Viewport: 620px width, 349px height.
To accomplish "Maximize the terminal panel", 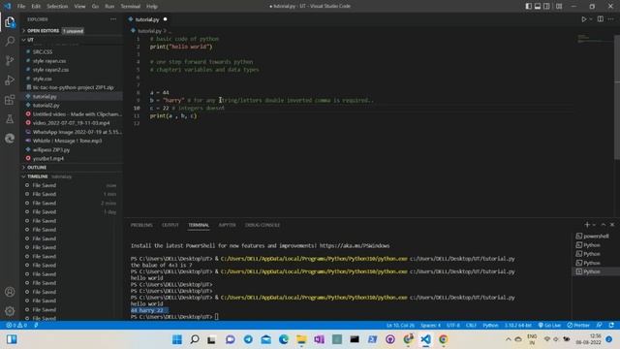I will coord(604,225).
